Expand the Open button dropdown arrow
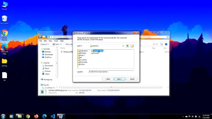 tap(61, 44)
